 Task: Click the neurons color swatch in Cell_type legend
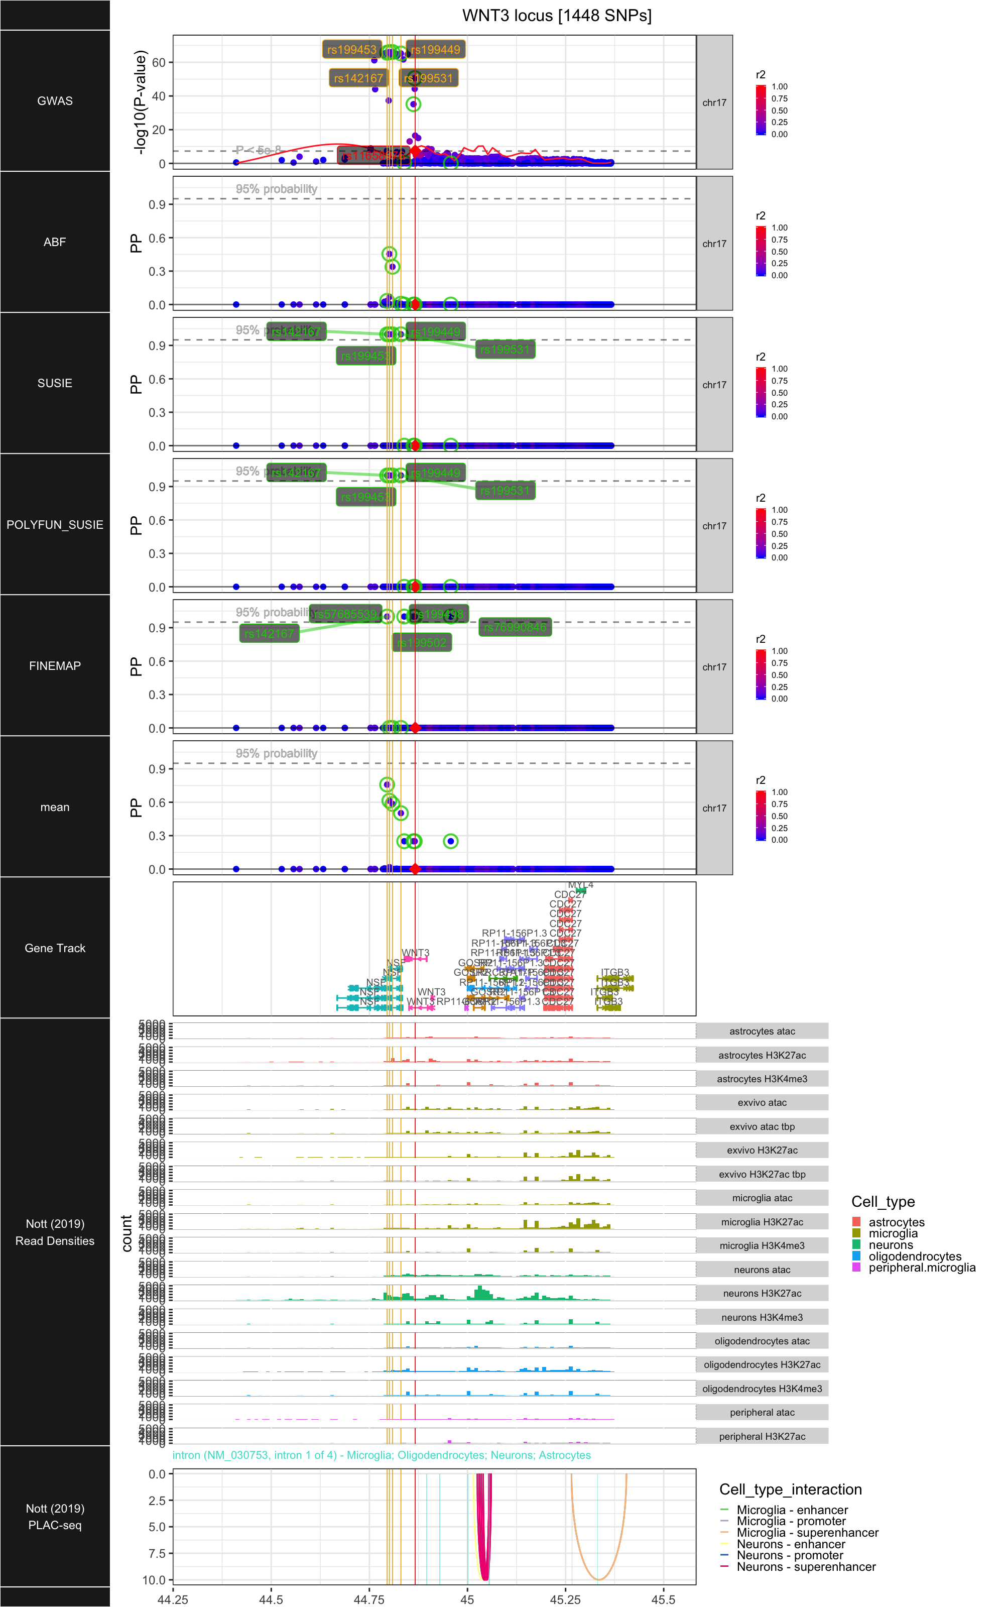pos(856,1244)
